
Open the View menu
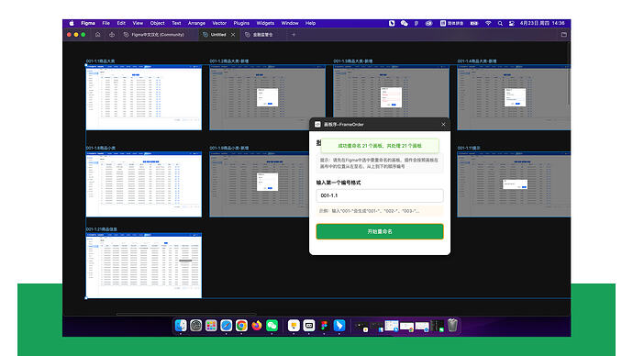point(138,24)
